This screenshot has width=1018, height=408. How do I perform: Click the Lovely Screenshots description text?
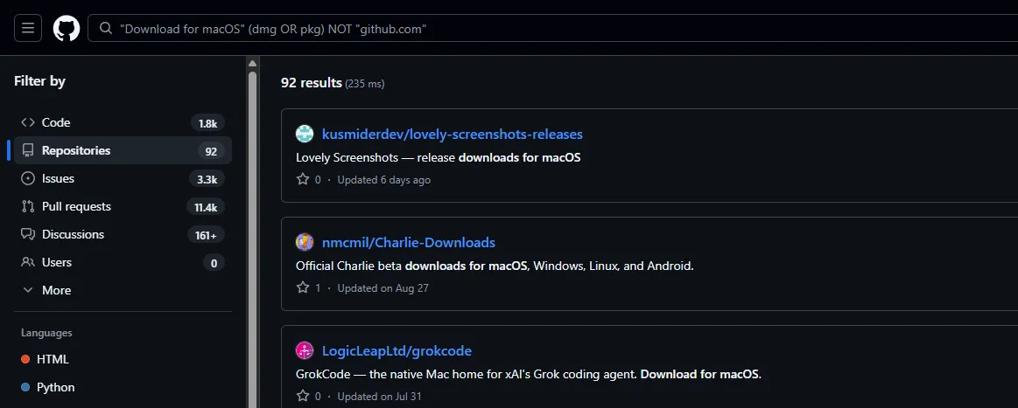click(x=439, y=157)
